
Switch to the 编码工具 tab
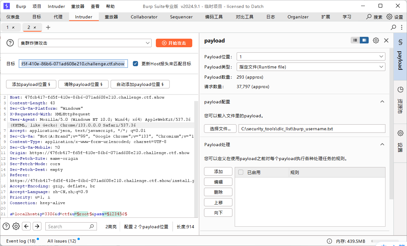214,17
